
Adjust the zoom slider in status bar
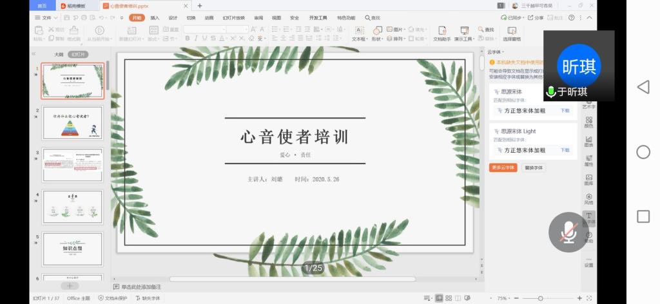coord(540,298)
